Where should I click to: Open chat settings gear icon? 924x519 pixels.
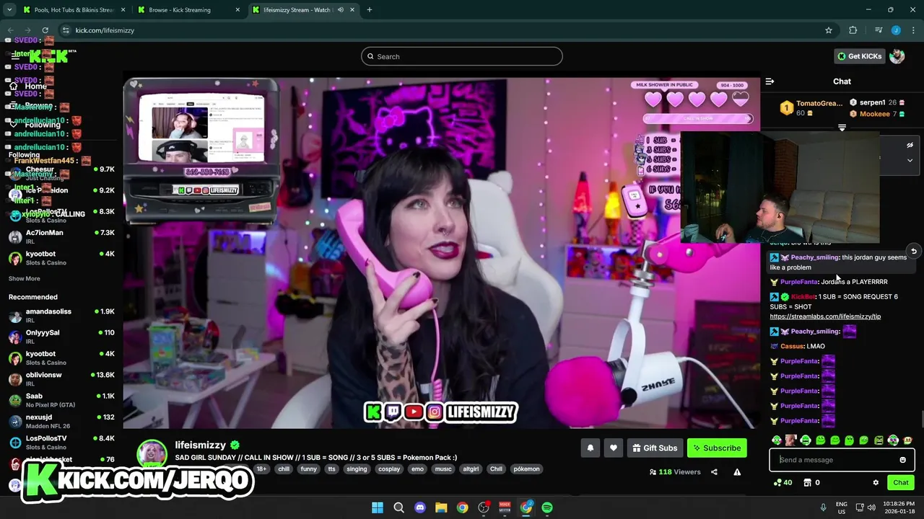[876, 483]
